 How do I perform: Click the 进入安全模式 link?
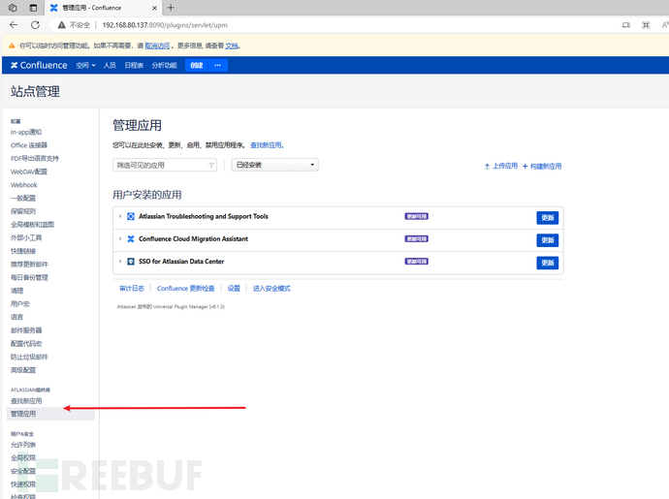coord(271,289)
